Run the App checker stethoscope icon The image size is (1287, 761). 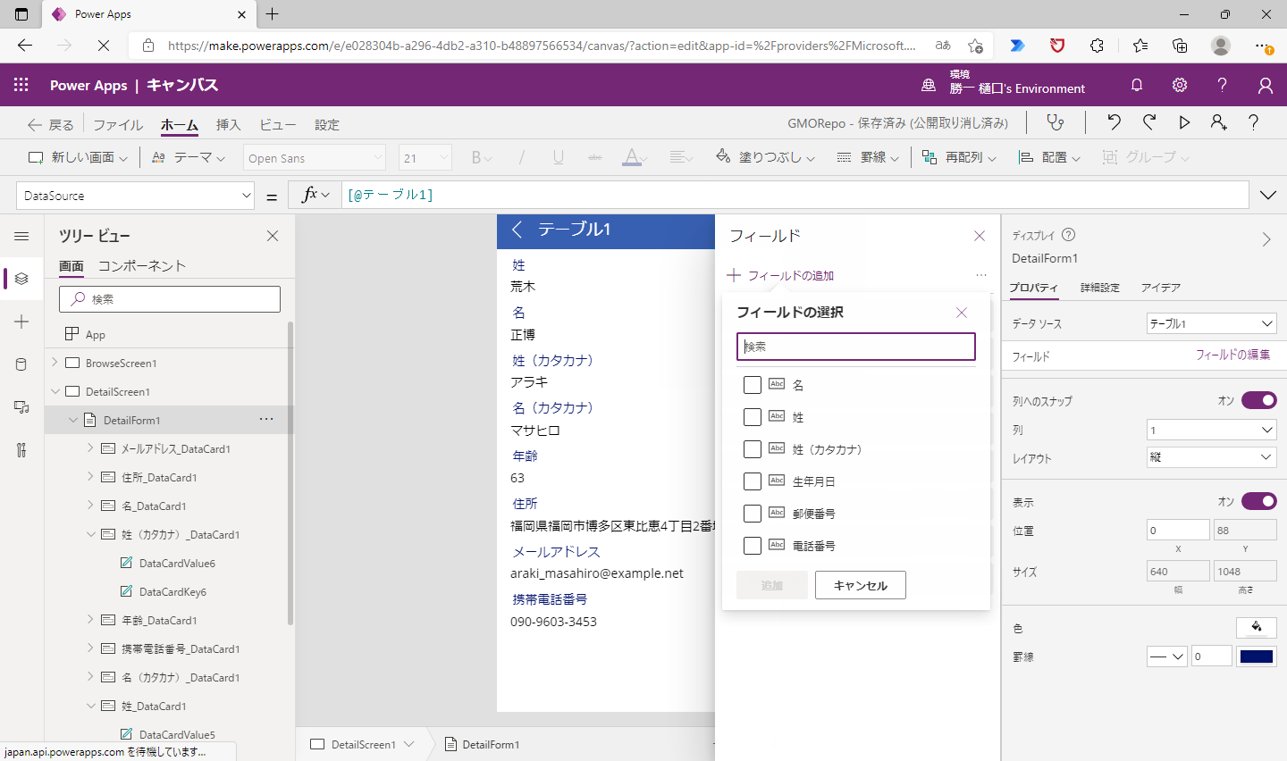point(1056,122)
